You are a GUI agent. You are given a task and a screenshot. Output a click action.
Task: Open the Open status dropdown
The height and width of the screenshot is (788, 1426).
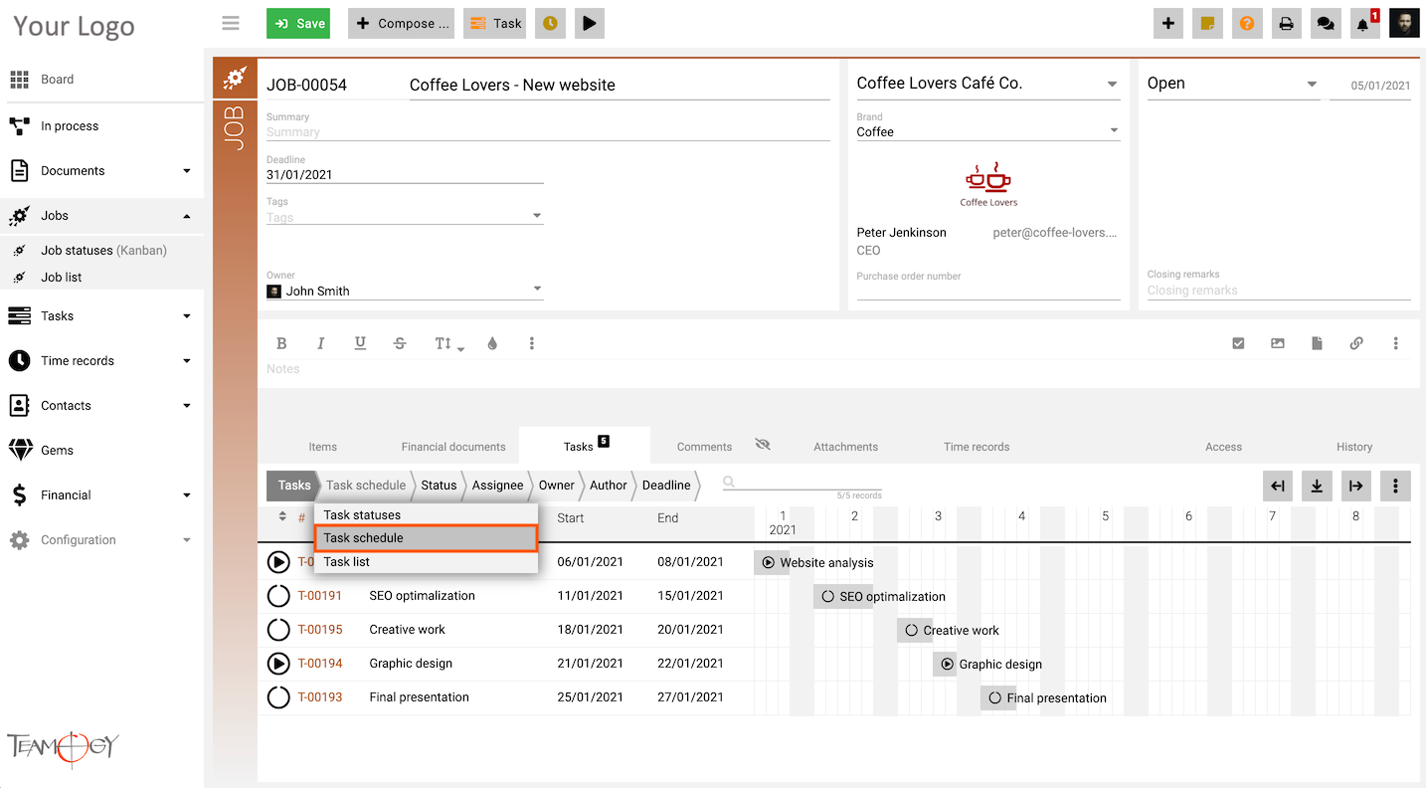(1312, 85)
